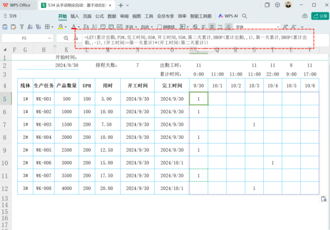Click the select-all corner triangle of sheet
Viewport: 330px width, 230px height.
pos(5,49)
